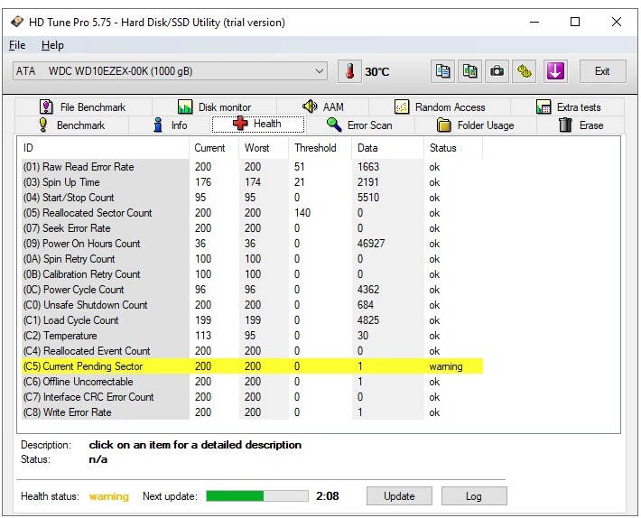Screen dimensions: 641x518
Task: Click the thermometer temperature icon
Action: point(349,71)
